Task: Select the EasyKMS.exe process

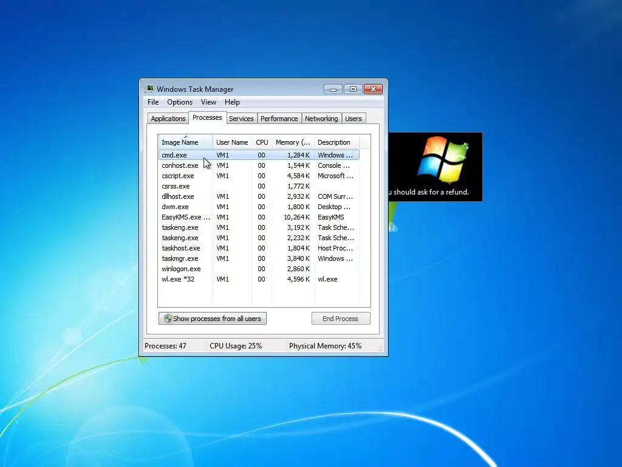Action: [x=259, y=217]
